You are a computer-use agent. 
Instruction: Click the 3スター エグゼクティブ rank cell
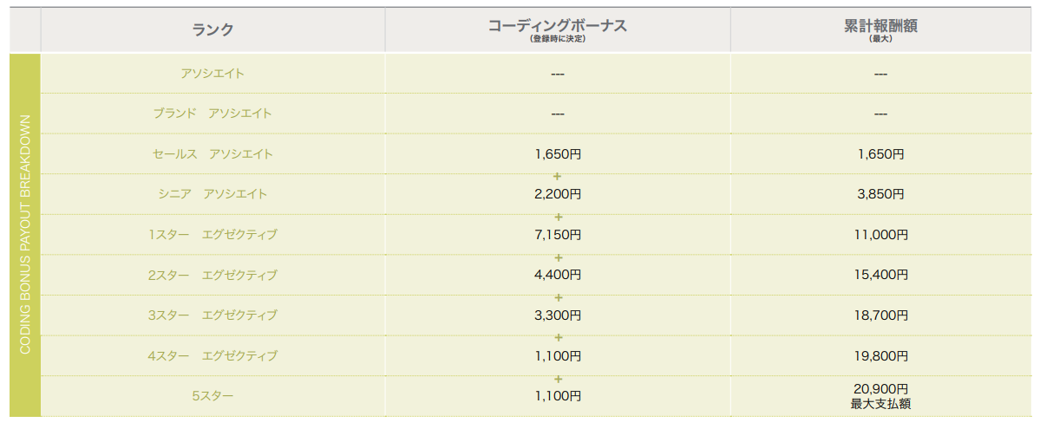click(x=213, y=315)
